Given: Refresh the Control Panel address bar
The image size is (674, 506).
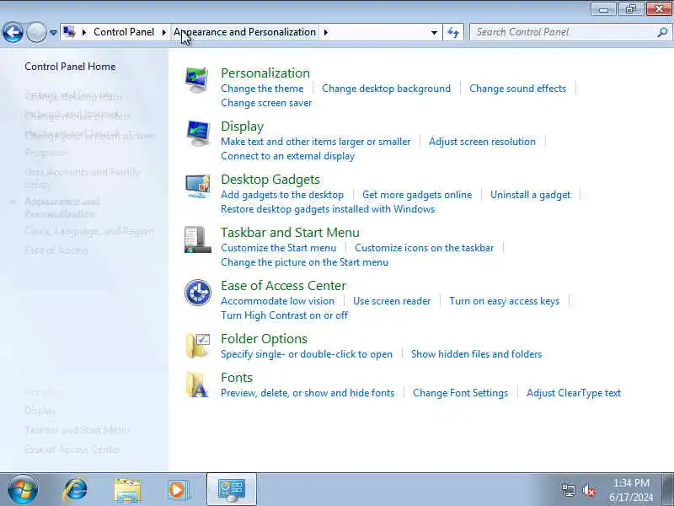Looking at the screenshot, I should point(453,32).
